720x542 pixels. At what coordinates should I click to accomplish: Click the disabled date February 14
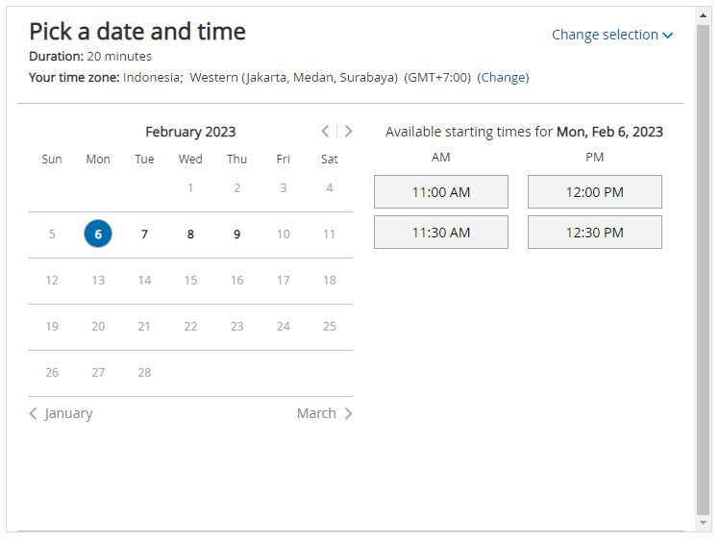pos(144,281)
